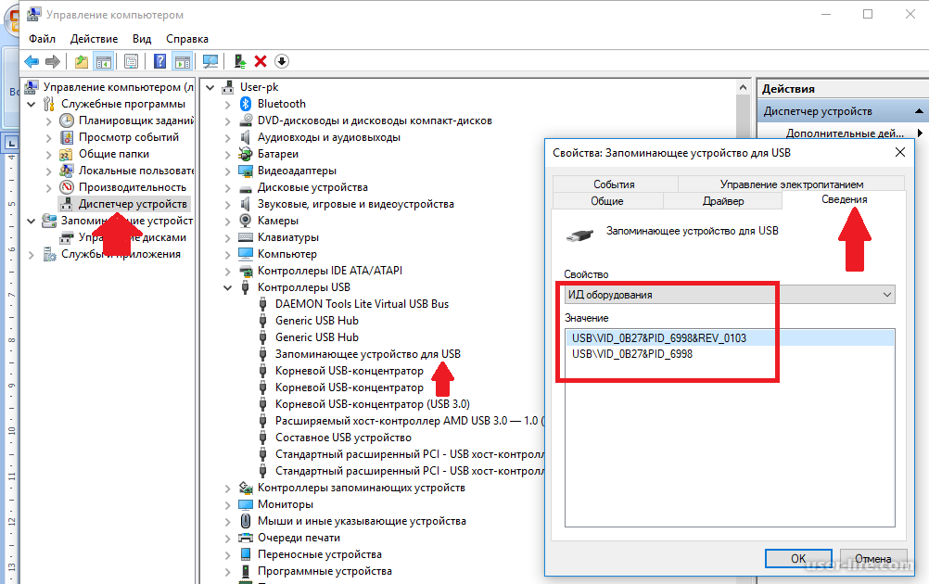
Task: Click the scan for hardware changes icon
Action: point(210,61)
